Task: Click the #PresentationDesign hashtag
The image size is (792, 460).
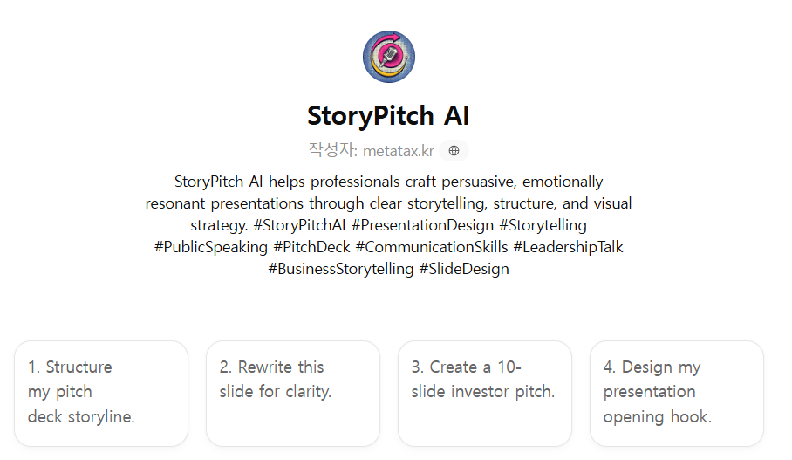Action: pos(422,225)
